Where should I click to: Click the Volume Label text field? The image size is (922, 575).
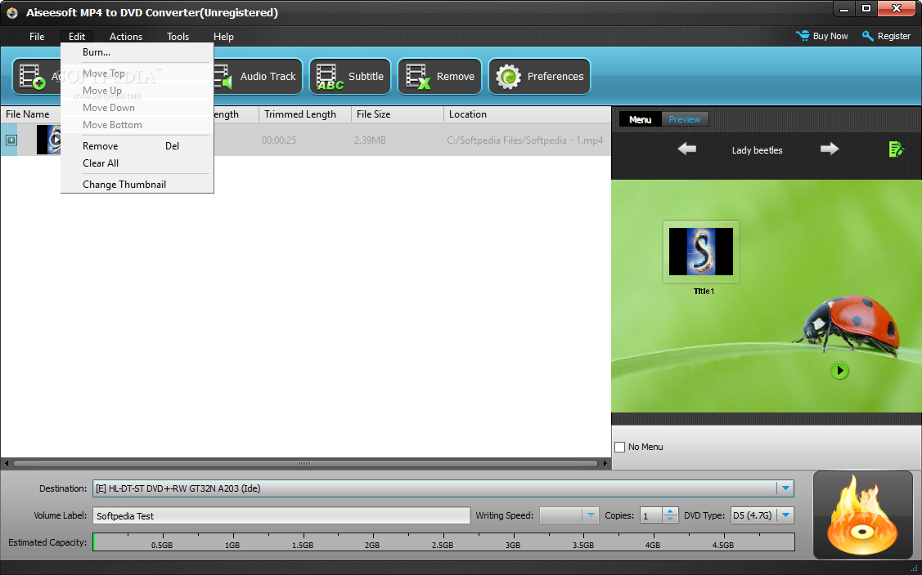281,515
